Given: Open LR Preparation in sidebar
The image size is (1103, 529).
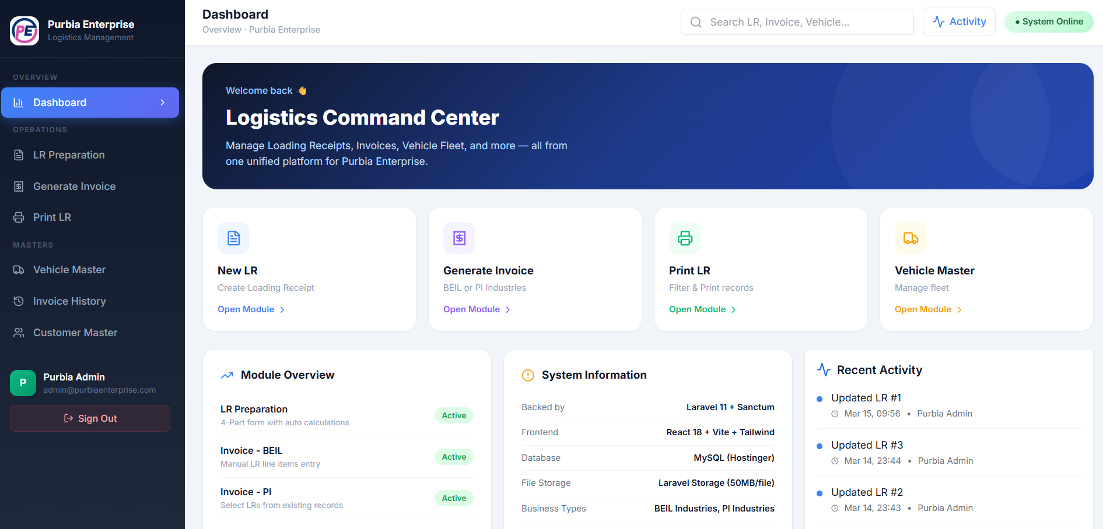Looking at the screenshot, I should click(x=69, y=155).
